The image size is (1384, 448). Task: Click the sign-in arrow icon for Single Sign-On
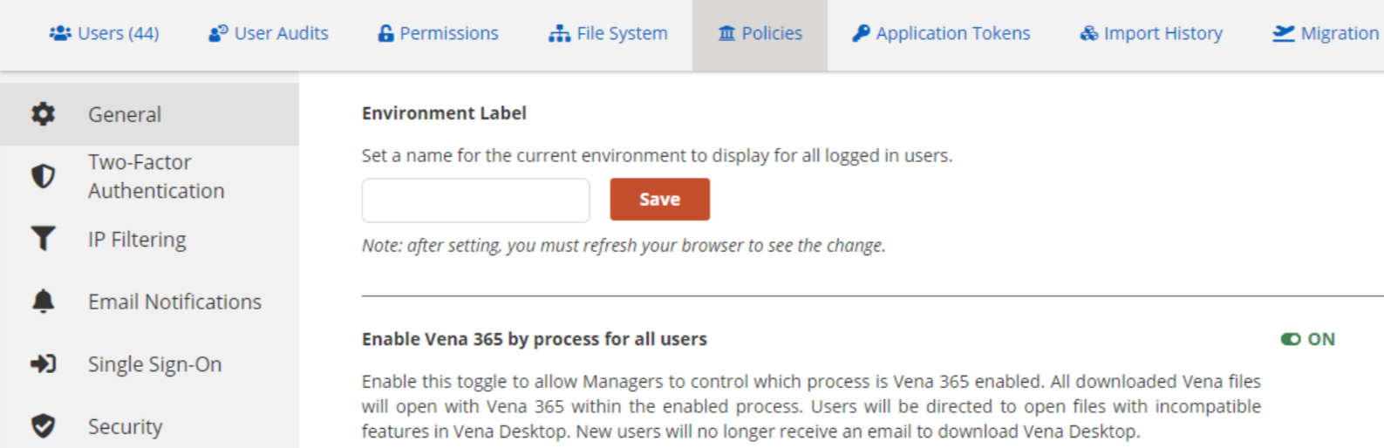(x=43, y=363)
